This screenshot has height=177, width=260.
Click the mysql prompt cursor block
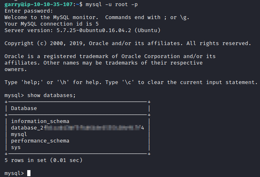[28, 173]
